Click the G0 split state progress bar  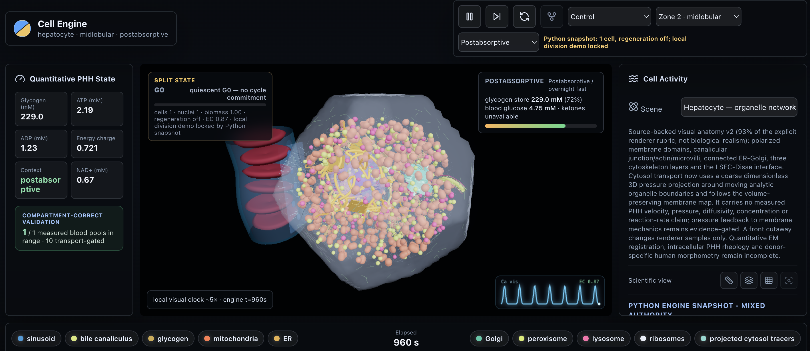pos(210,105)
